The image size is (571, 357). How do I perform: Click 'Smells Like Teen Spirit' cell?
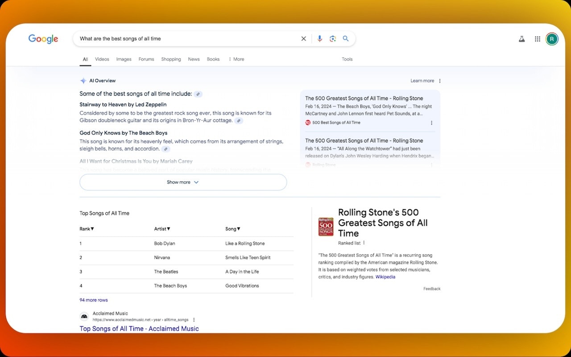click(x=248, y=258)
